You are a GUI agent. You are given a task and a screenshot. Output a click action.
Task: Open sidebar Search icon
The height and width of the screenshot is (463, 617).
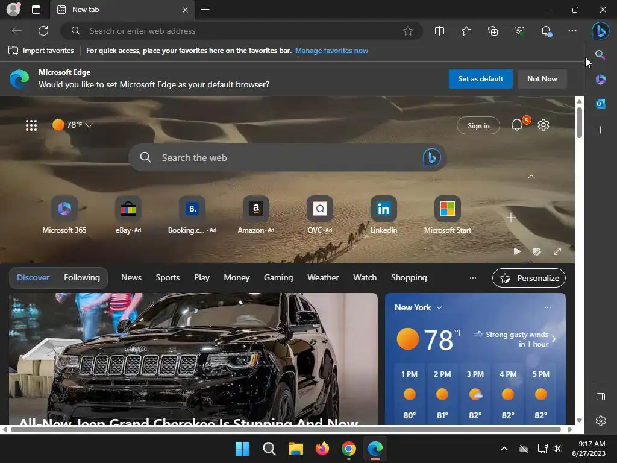(600, 55)
